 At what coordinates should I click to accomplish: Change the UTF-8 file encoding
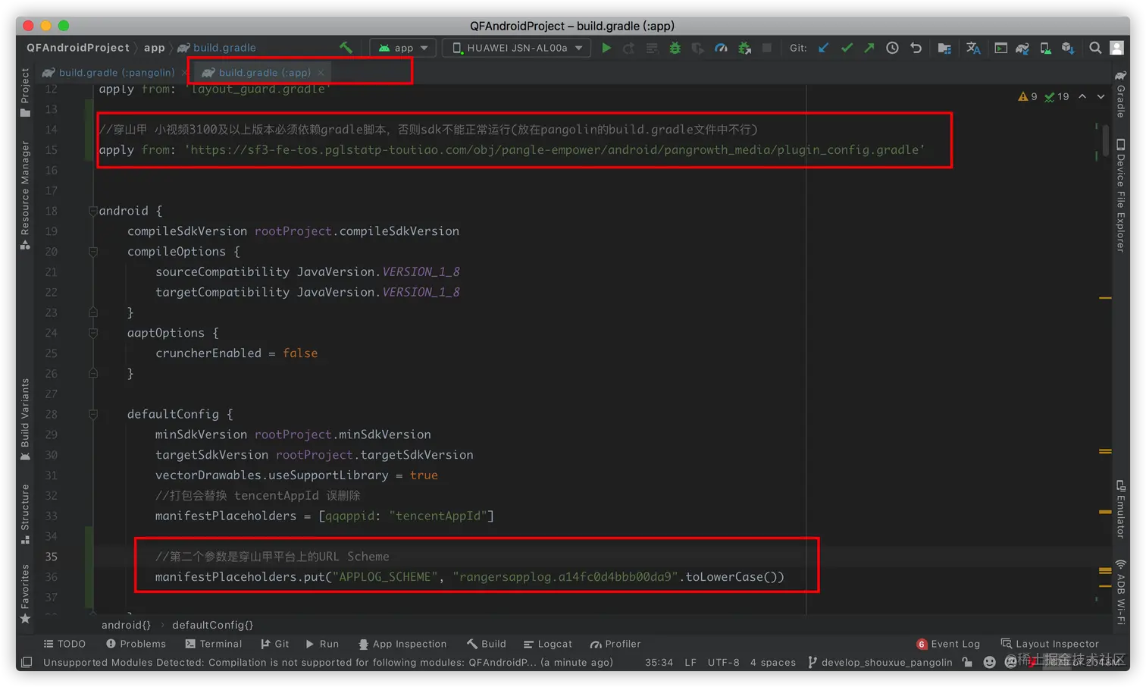723,662
